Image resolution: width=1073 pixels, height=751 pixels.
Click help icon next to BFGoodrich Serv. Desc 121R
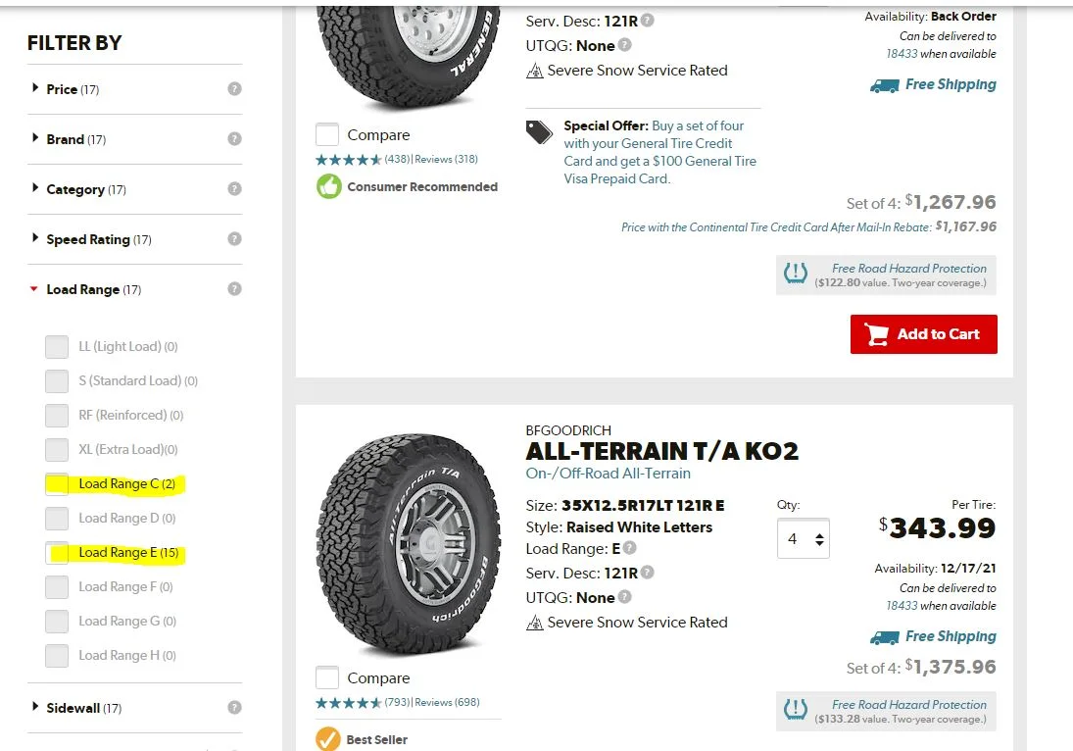[x=648, y=573]
